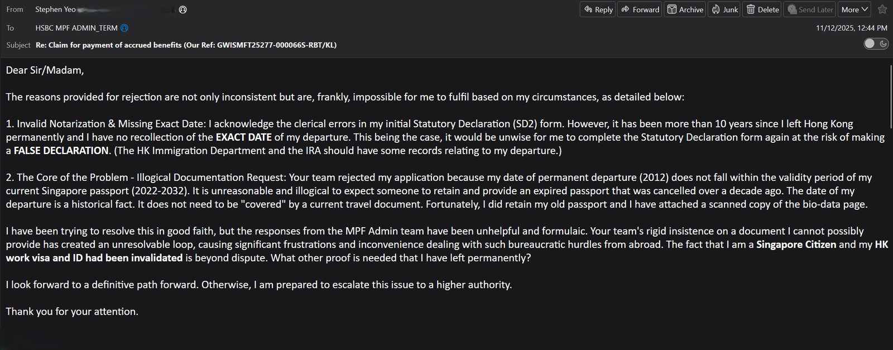Open recipient HSBC MPF ADMIN_TERM
The height and width of the screenshot is (350, 893).
tap(75, 28)
